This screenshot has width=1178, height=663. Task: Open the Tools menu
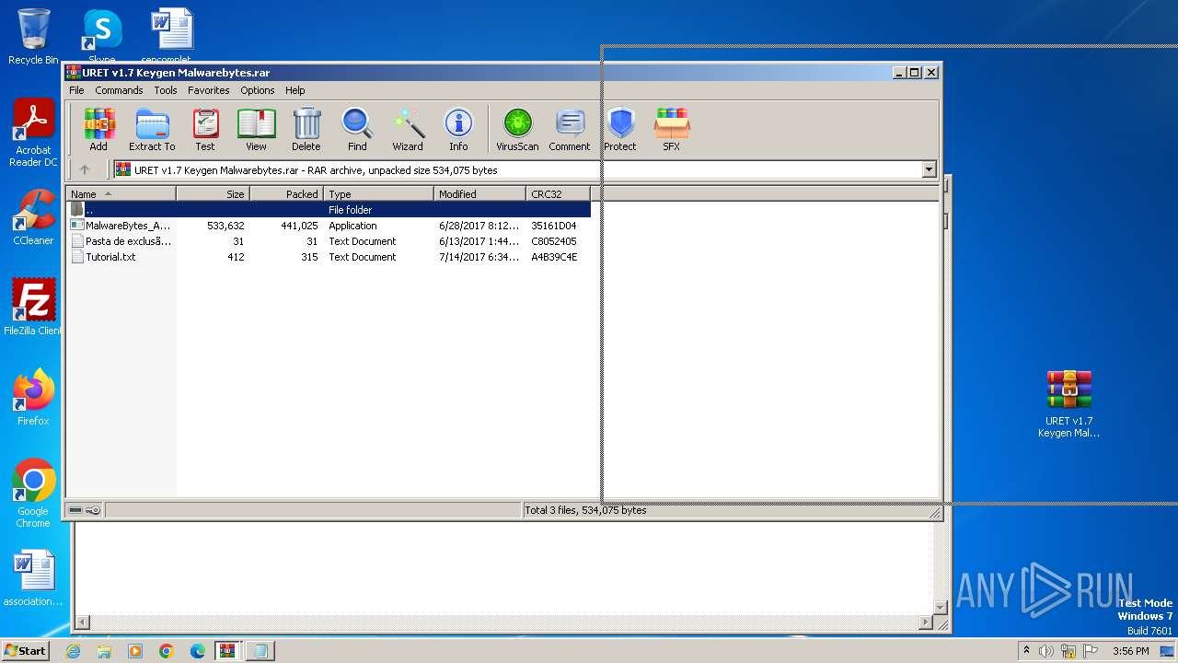(166, 90)
